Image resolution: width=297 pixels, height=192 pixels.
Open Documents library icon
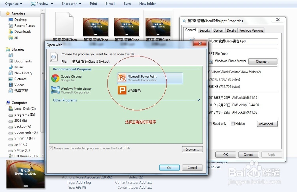11,61
